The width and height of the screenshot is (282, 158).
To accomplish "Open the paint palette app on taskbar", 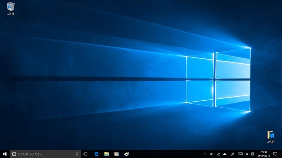I will (x=126, y=154).
